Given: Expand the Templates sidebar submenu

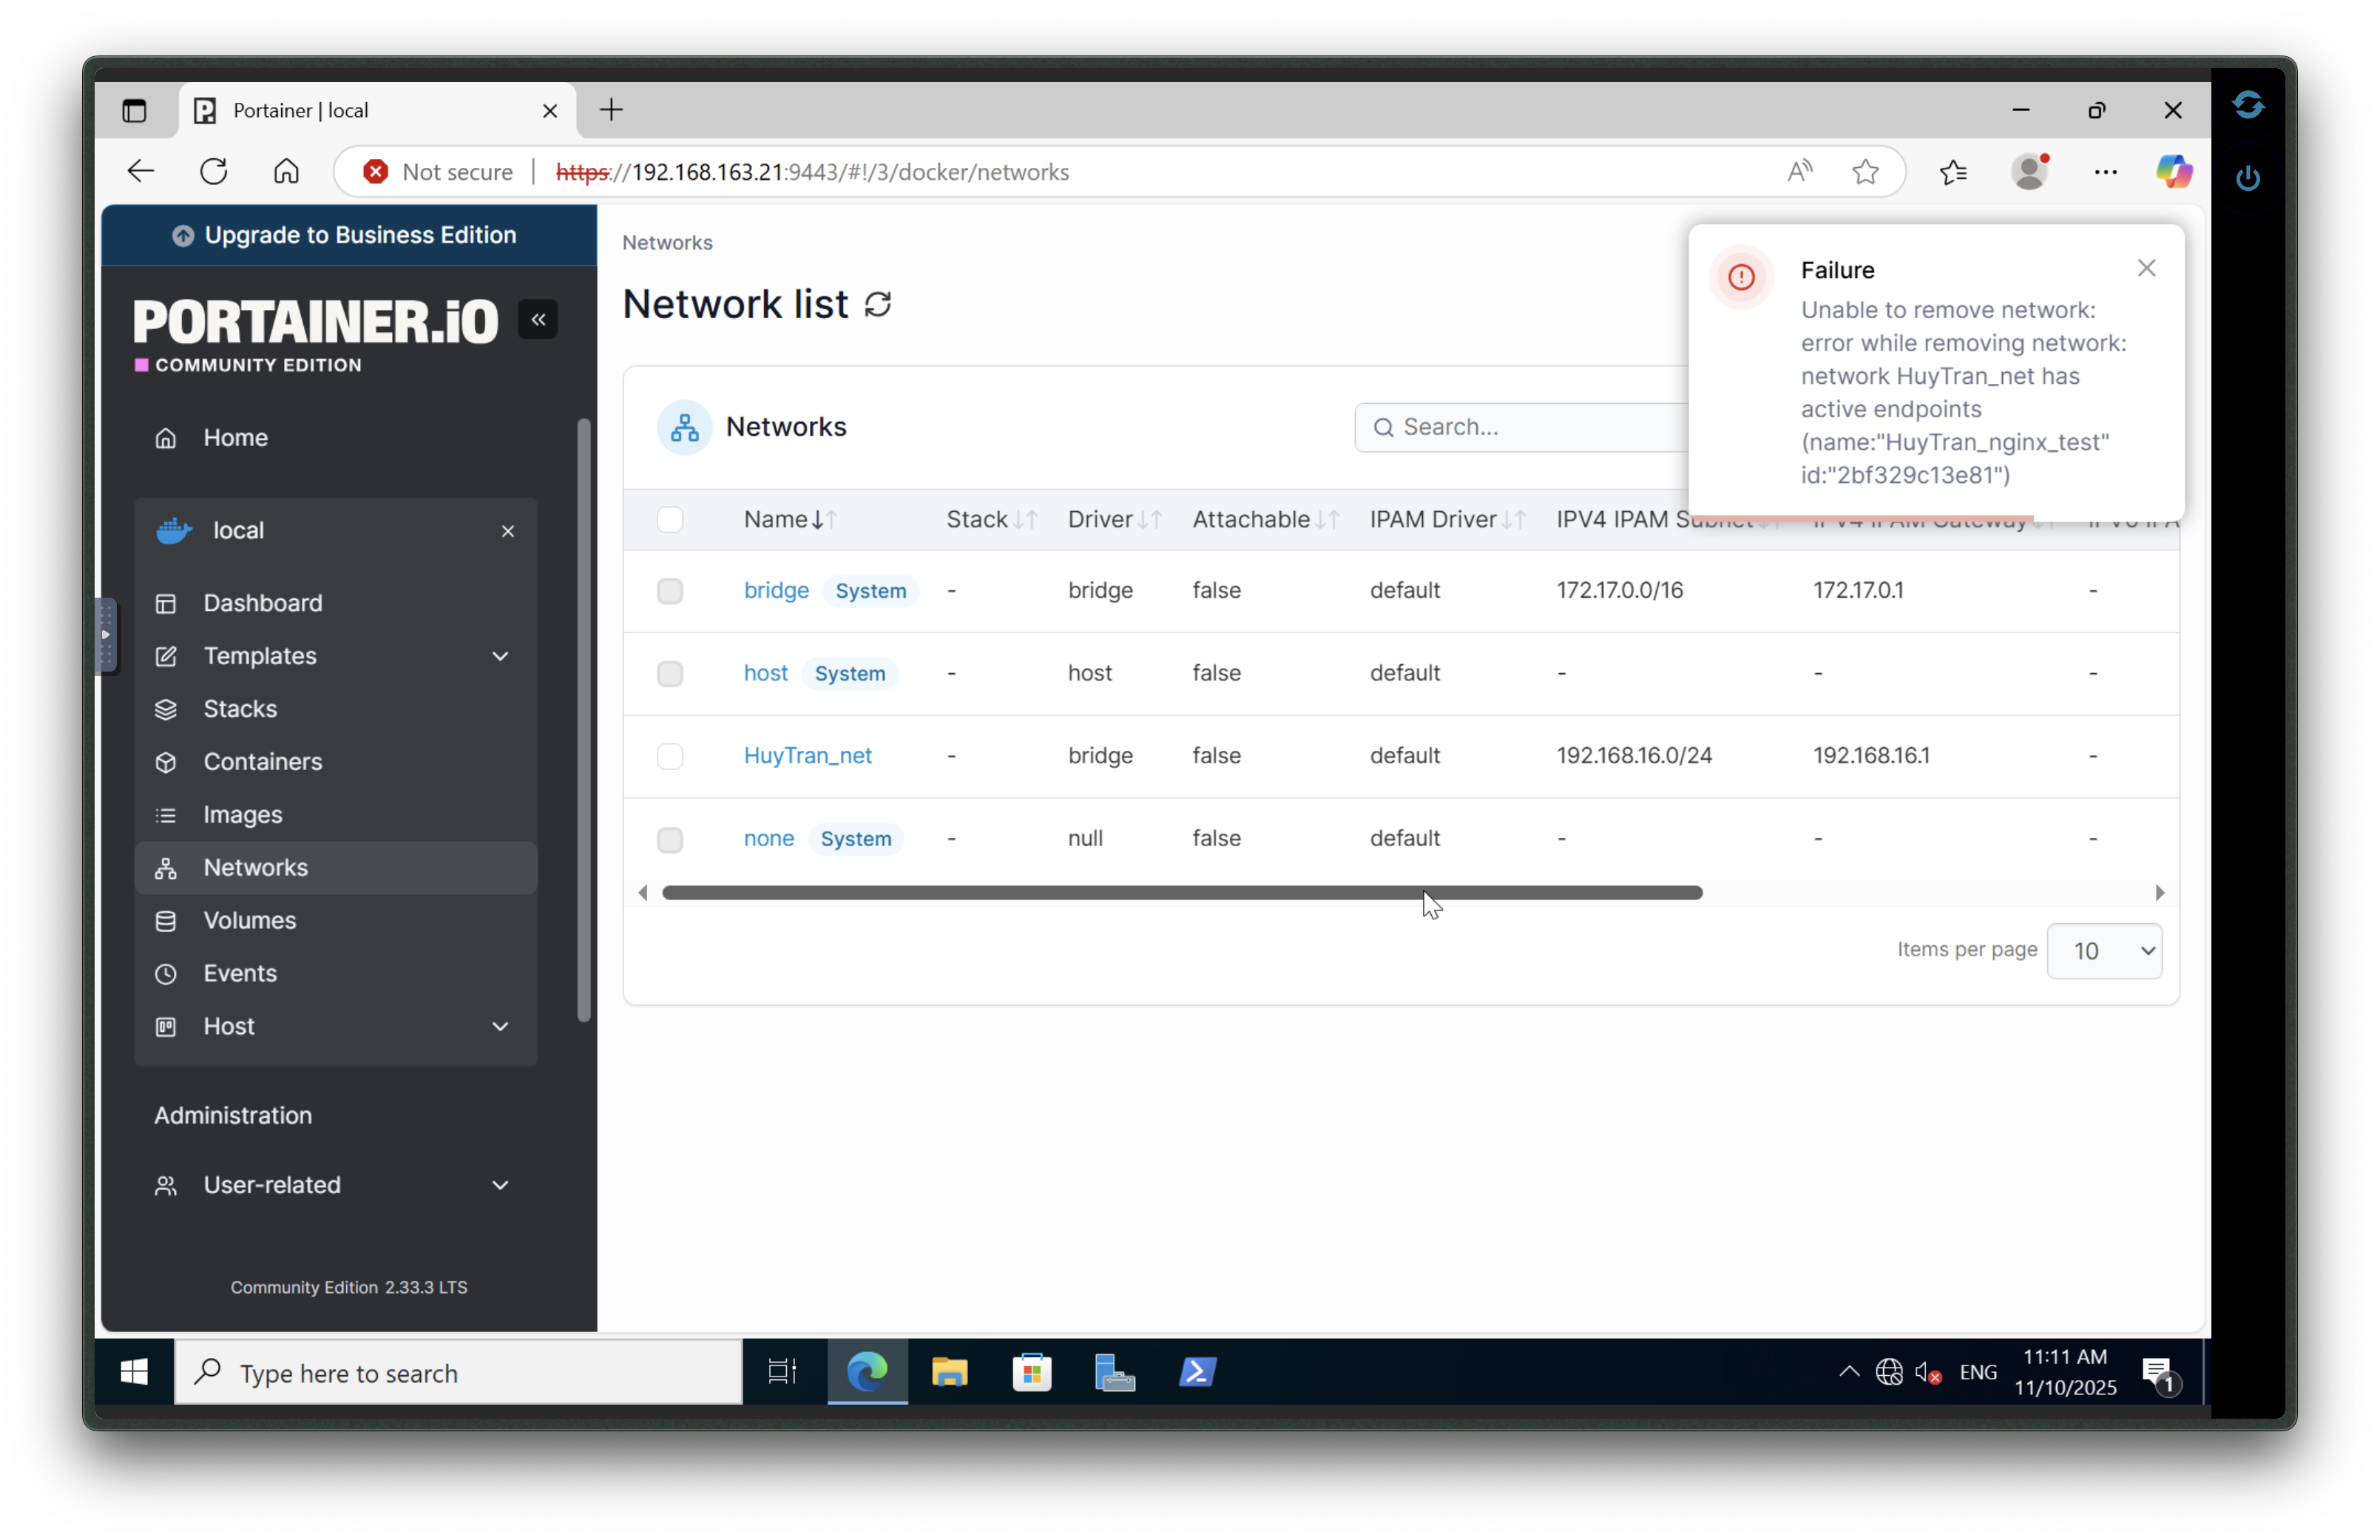Looking at the screenshot, I should pyautogui.click(x=500, y=656).
